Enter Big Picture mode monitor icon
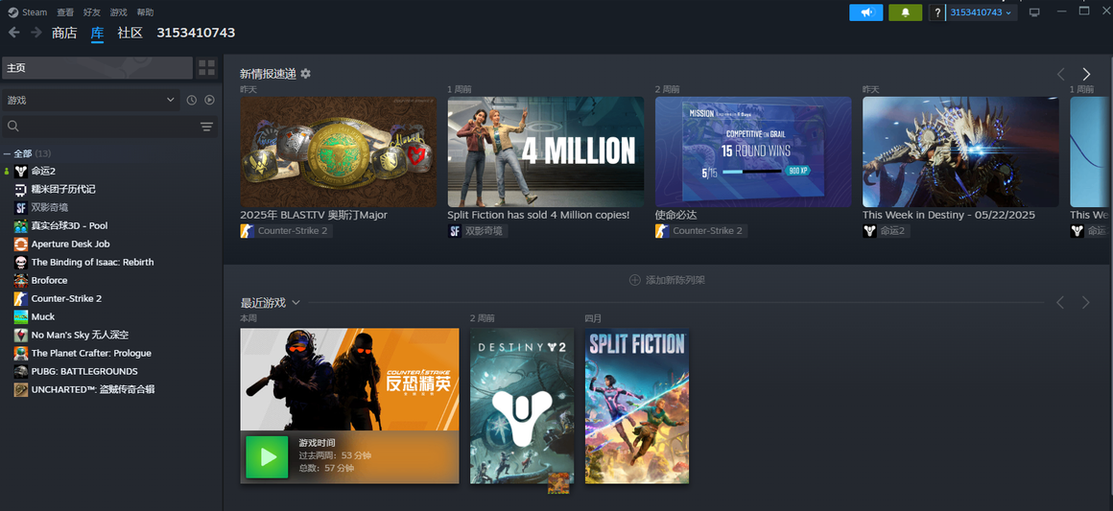 pyautogui.click(x=1034, y=12)
